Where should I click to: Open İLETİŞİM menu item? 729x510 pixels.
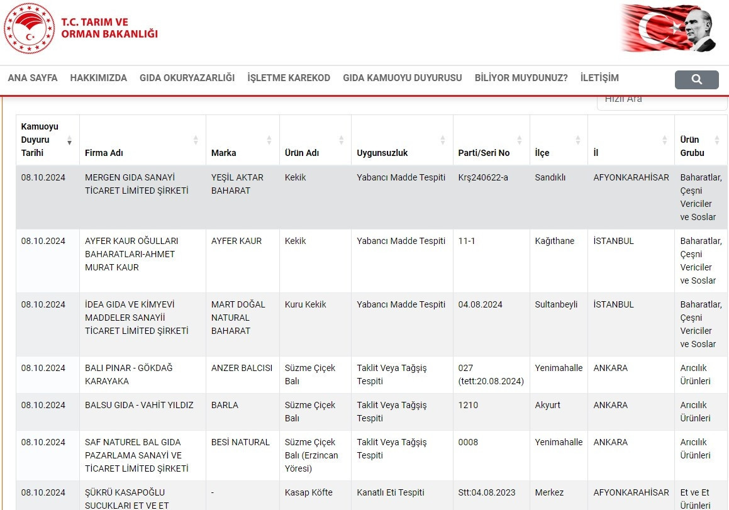point(599,77)
